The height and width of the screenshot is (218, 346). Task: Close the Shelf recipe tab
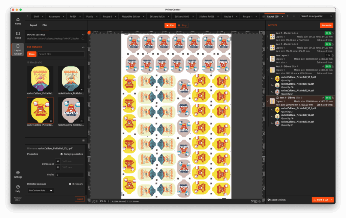coord(43,17)
